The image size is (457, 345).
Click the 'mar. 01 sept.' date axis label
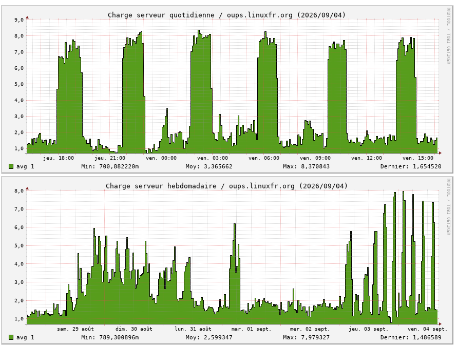(251, 329)
